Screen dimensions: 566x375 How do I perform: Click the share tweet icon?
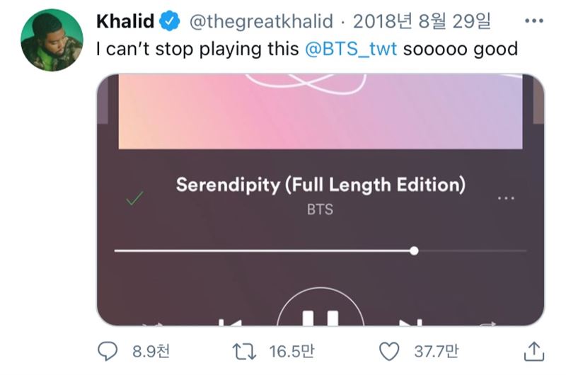533,350
